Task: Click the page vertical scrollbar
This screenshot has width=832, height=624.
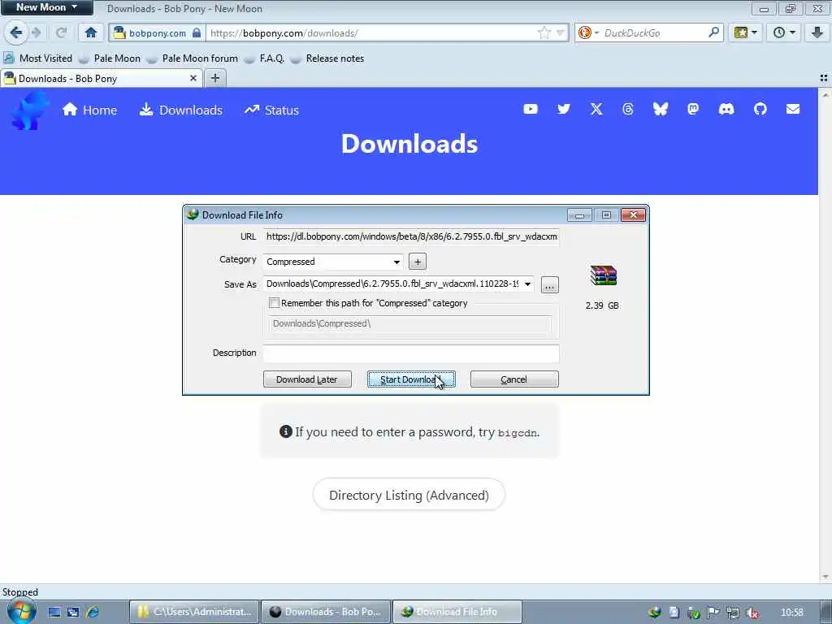Action: [825, 336]
